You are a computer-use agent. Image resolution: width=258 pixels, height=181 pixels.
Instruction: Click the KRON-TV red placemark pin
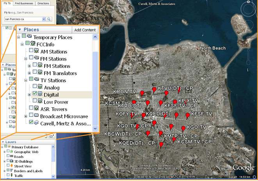click(142, 93)
